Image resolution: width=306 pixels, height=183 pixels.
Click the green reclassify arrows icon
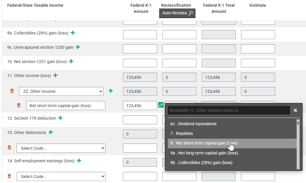[161, 105]
